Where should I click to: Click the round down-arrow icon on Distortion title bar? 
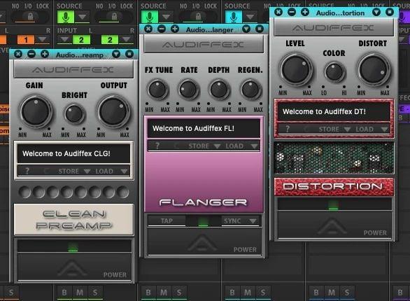coord(376,12)
